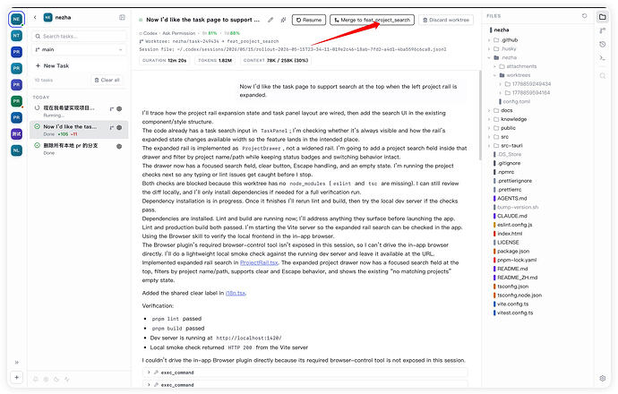Click the DURATION 12m 20s badge
Image resolution: width=618 pixels, height=394 pixels.
pos(165,60)
